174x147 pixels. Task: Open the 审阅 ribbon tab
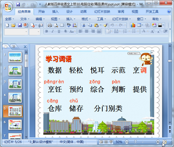[121, 11]
